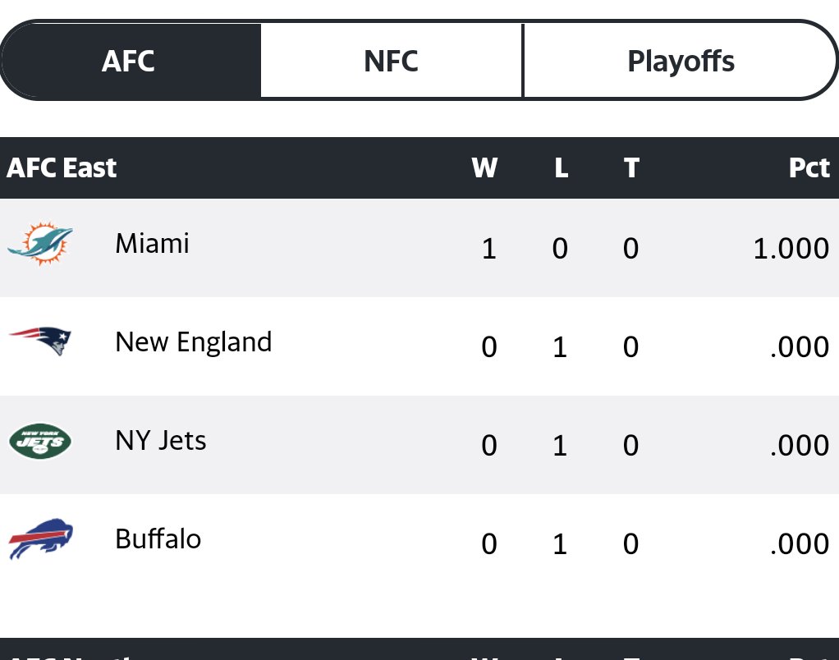Open the NY Jets team link
The width and height of the screenshot is (839, 660).
pyautogui.click(x=160, y=441)
